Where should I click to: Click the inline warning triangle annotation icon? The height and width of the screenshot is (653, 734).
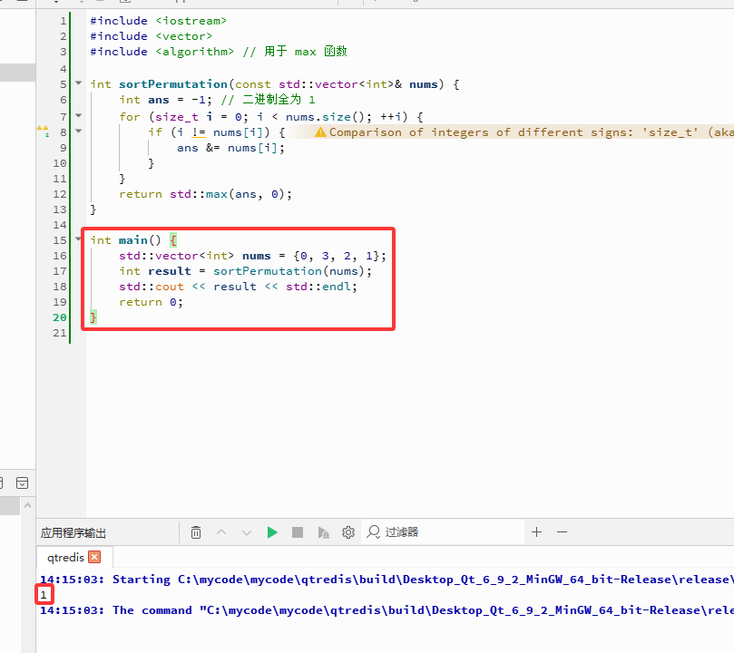(x=320, y=132)
